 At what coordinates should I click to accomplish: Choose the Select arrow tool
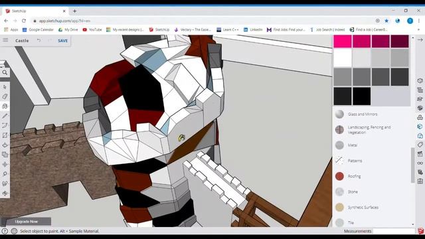pos(5,87)
